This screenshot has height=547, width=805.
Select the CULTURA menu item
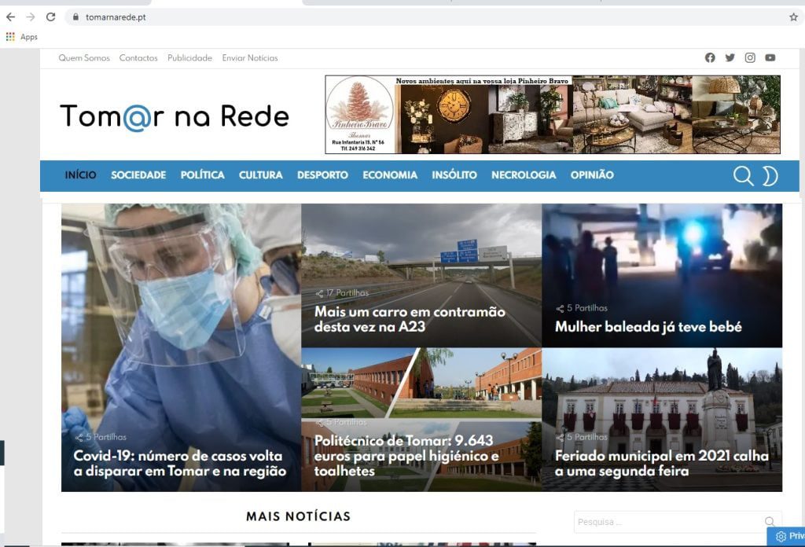coord(261,175)
